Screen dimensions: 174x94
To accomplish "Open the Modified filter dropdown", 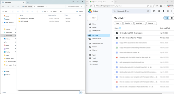I will 140,23.
